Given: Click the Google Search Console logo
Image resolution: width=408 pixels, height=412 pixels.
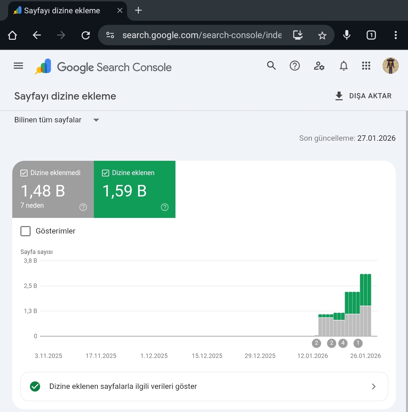Looking at the screenshot, I should 103,67.
